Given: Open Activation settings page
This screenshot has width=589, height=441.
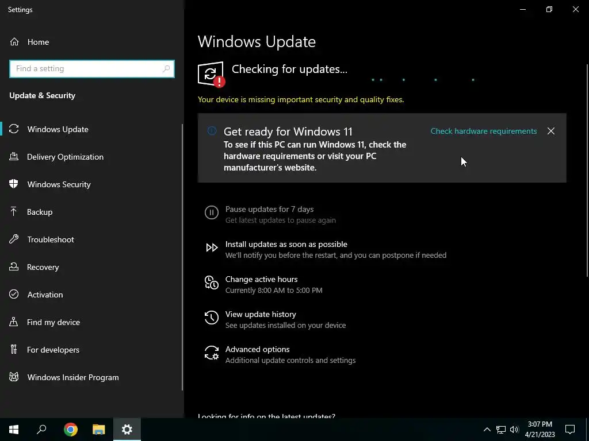Looking at the screenshot, I should (91, 295).
